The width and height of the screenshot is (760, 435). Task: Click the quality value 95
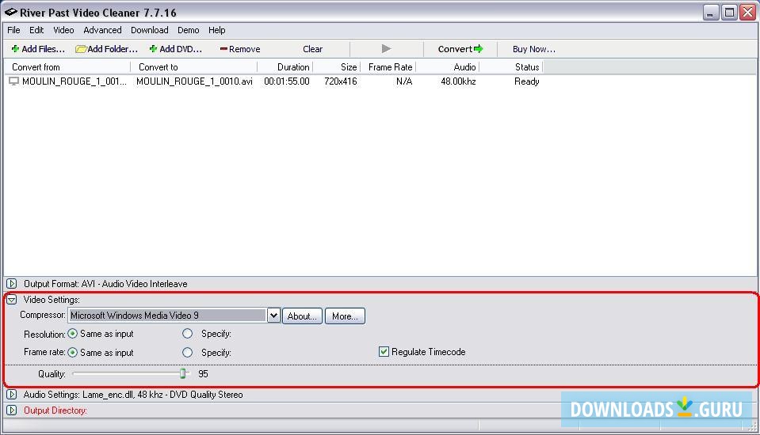[203, 373]
